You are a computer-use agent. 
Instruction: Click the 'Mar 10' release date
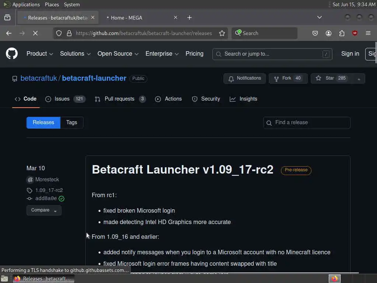36,168
